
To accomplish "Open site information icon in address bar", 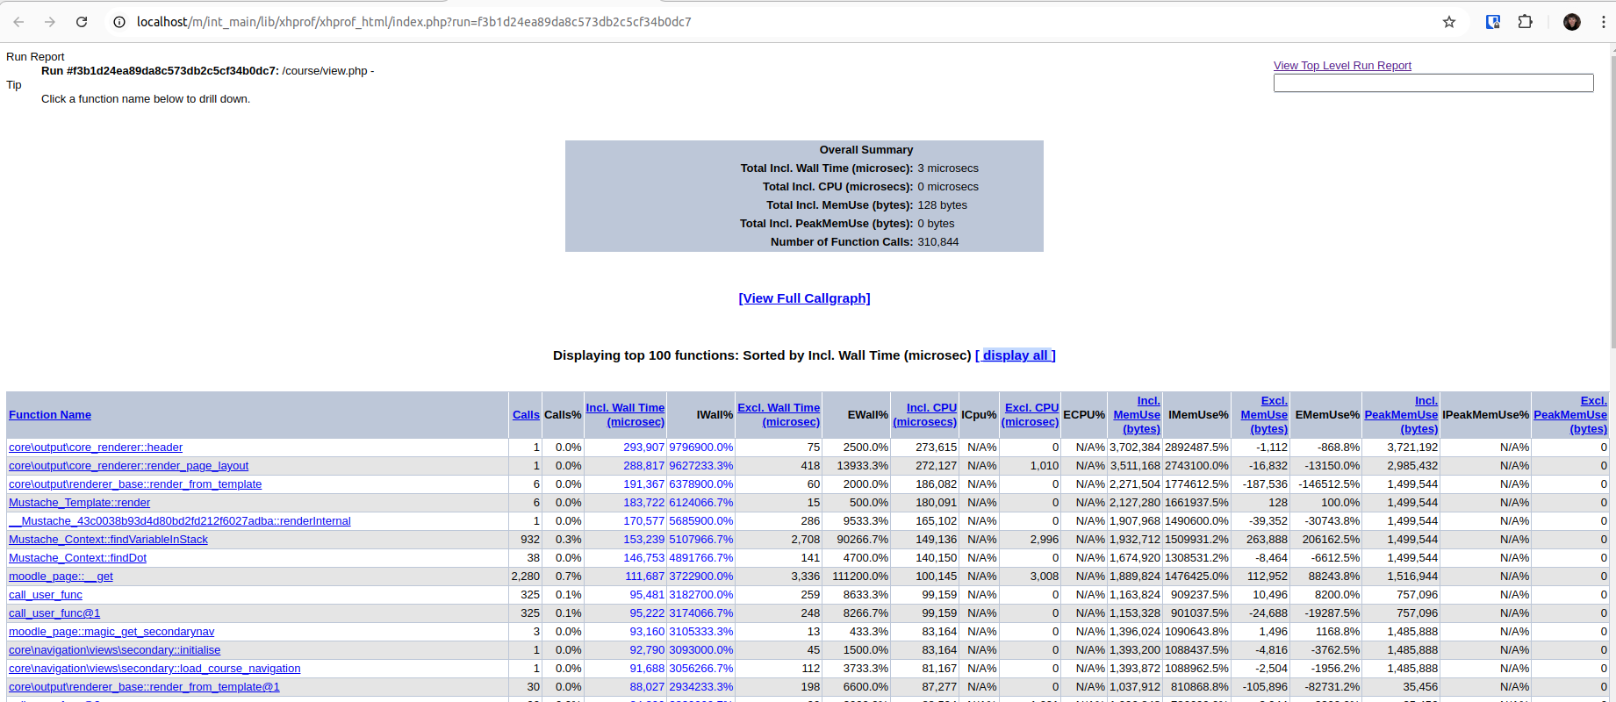I will (119, 22).
